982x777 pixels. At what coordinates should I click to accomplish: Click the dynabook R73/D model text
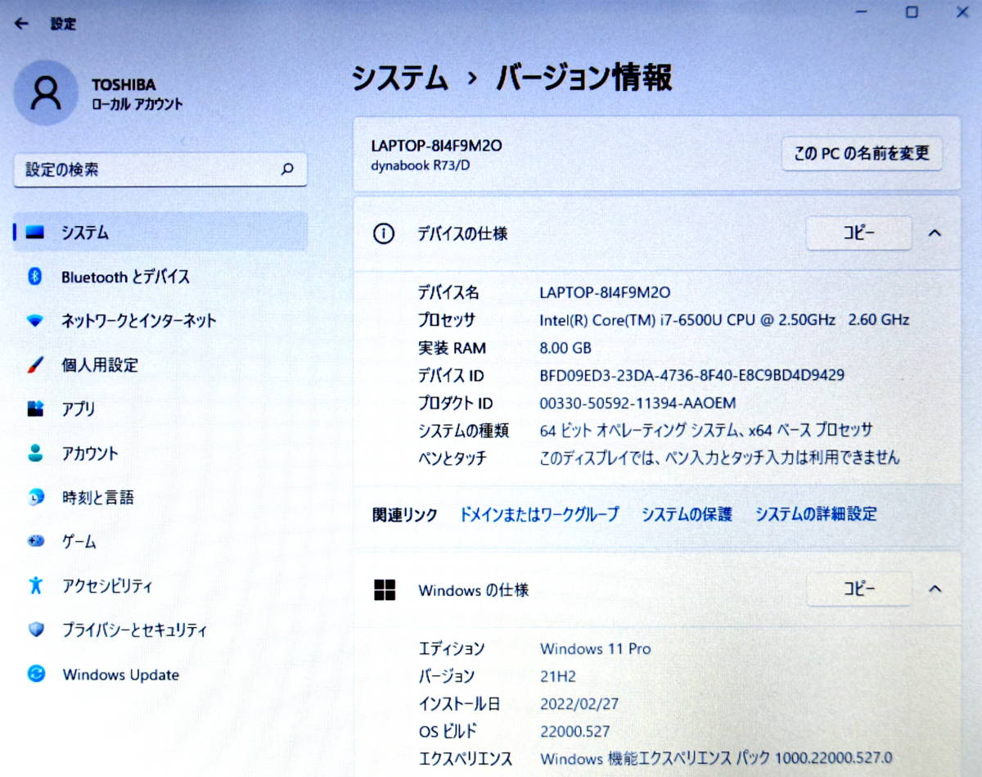coord(421,165)
